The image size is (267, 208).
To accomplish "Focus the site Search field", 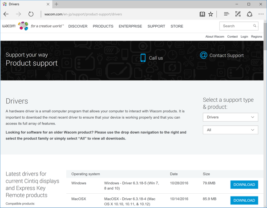I will 238,26.
